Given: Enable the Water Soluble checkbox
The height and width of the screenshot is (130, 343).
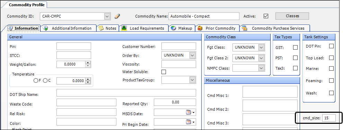Looking at the screenshot, I should (164, 72).
